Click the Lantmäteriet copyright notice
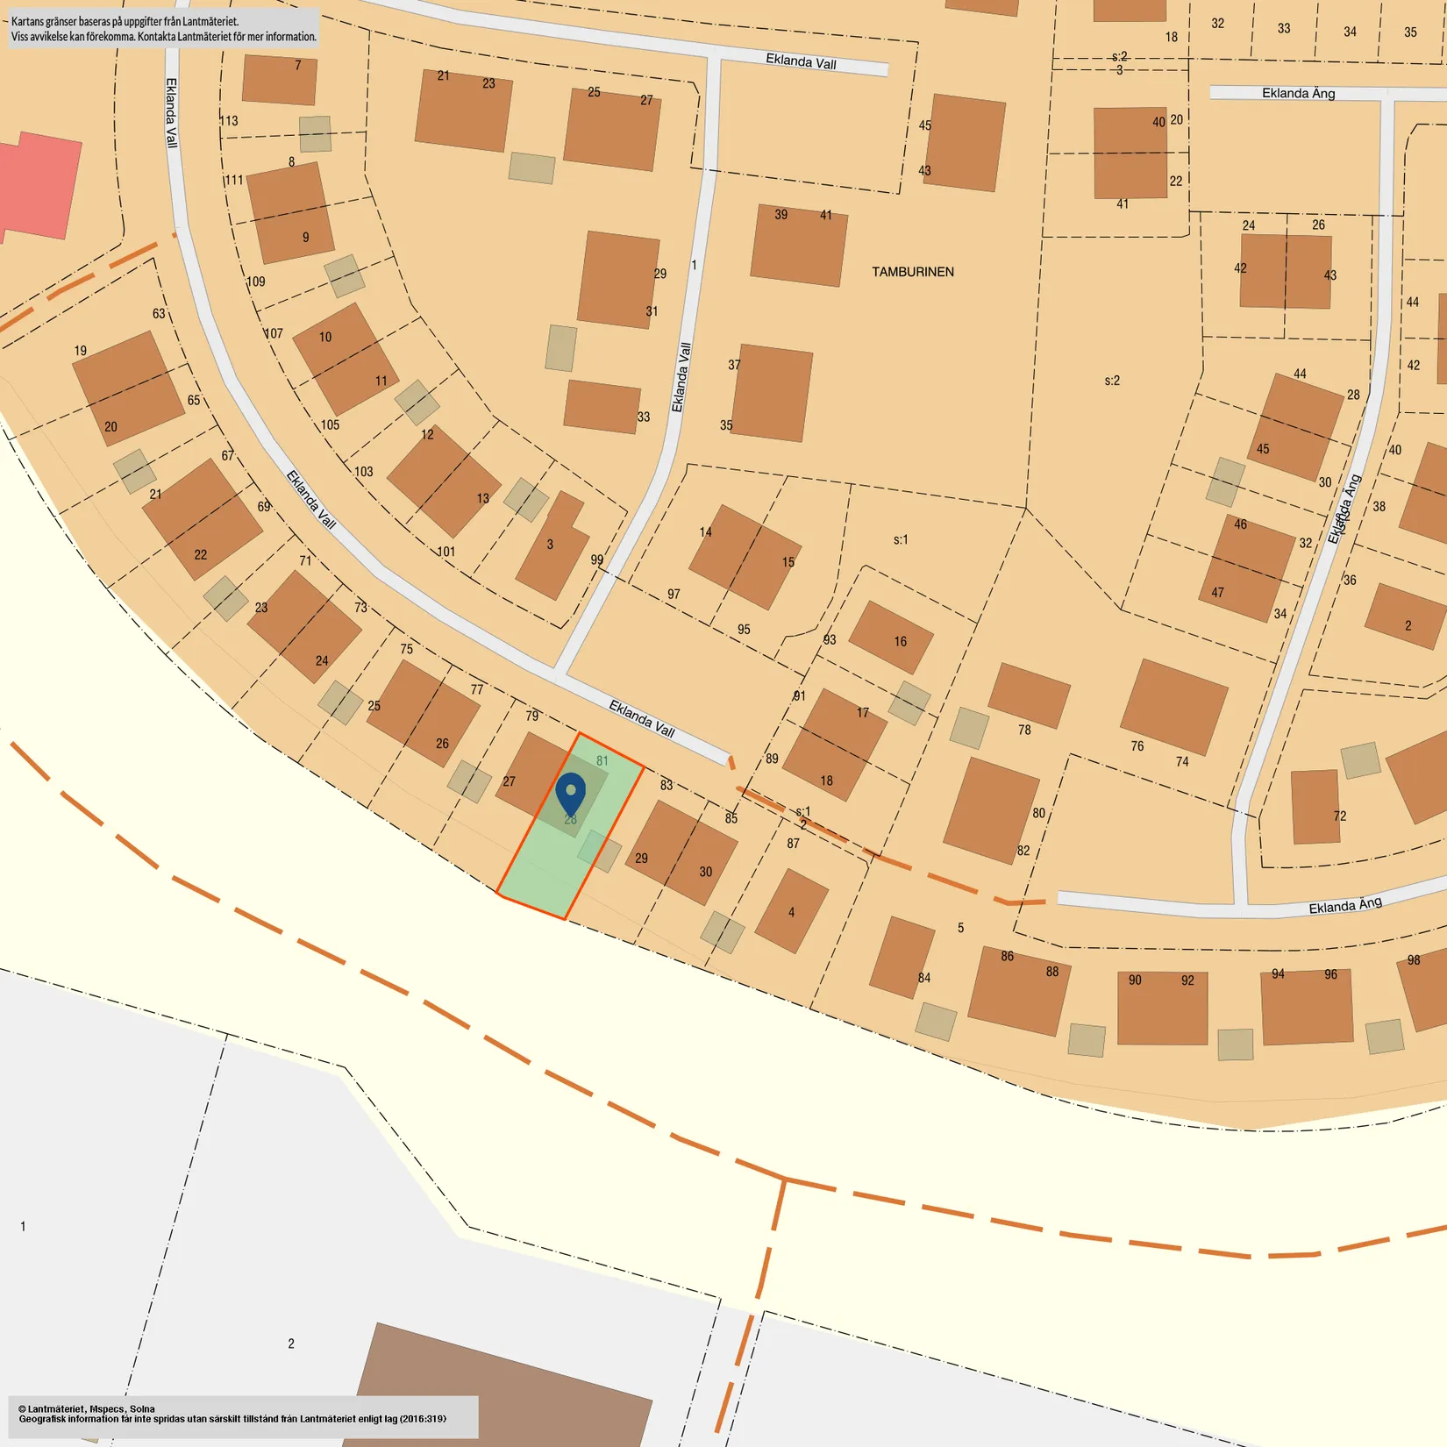This screenshot has height=1447, width=1447. click(x=242, y=1417)
